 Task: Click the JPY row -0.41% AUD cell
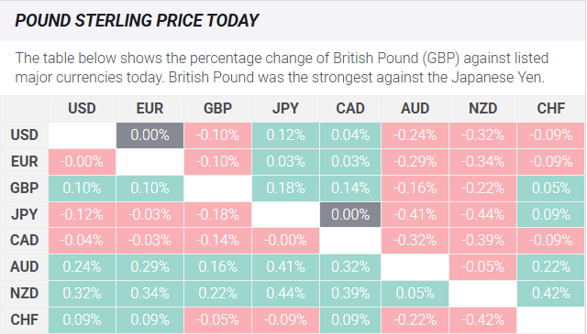pyautogui.click(x=415, y=215)
